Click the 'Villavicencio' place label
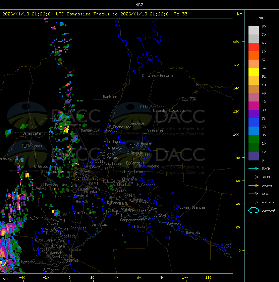This screenshot has height=282, width=279. click(x=68, y=125)
